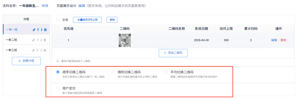Delete group 一年一班 via the trash icon

[45, 30]
